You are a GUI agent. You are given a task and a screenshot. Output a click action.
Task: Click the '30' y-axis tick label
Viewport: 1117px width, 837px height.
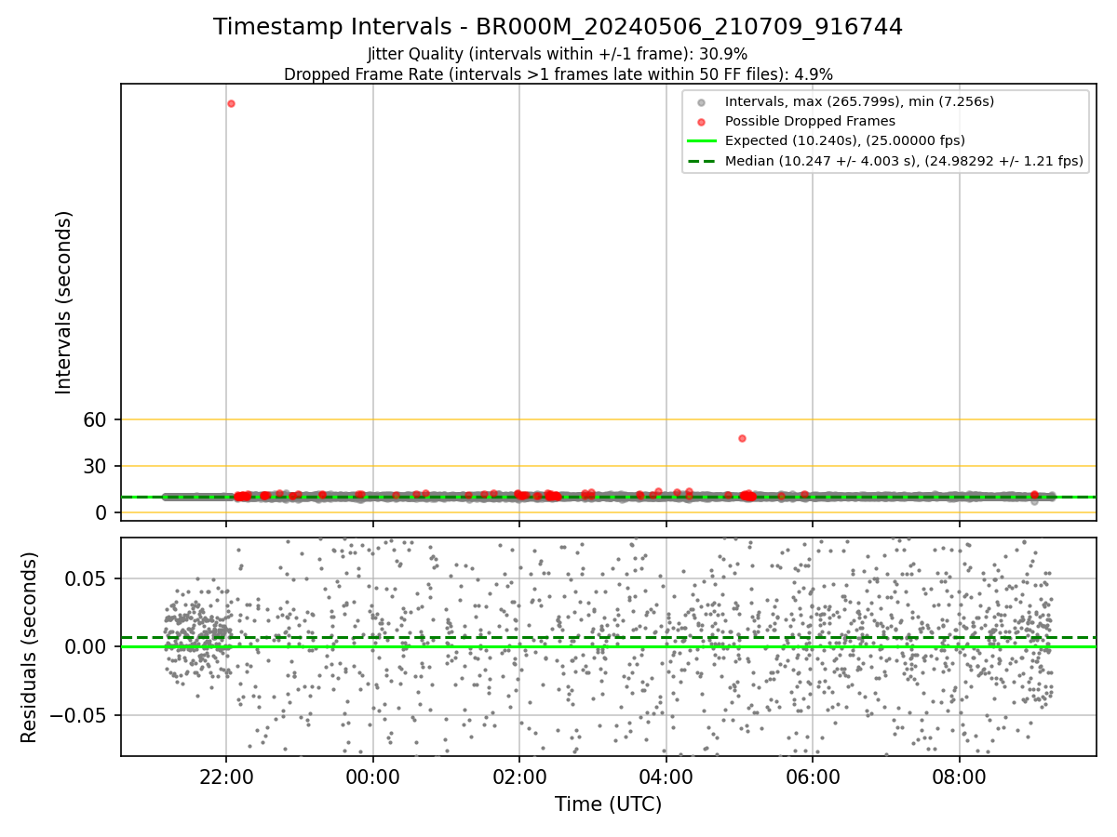[97, 466]
